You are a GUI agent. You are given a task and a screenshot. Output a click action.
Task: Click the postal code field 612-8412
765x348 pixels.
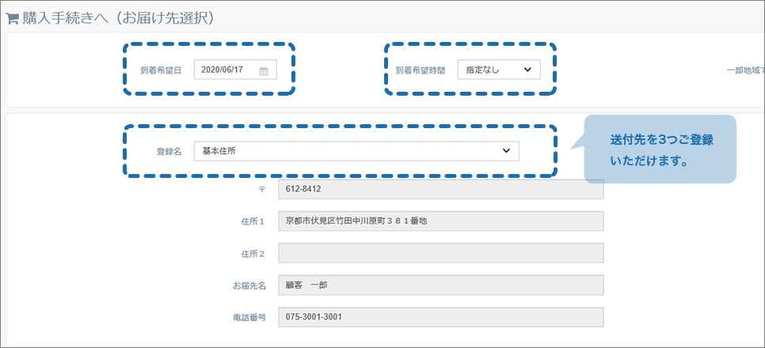[440, 189]
